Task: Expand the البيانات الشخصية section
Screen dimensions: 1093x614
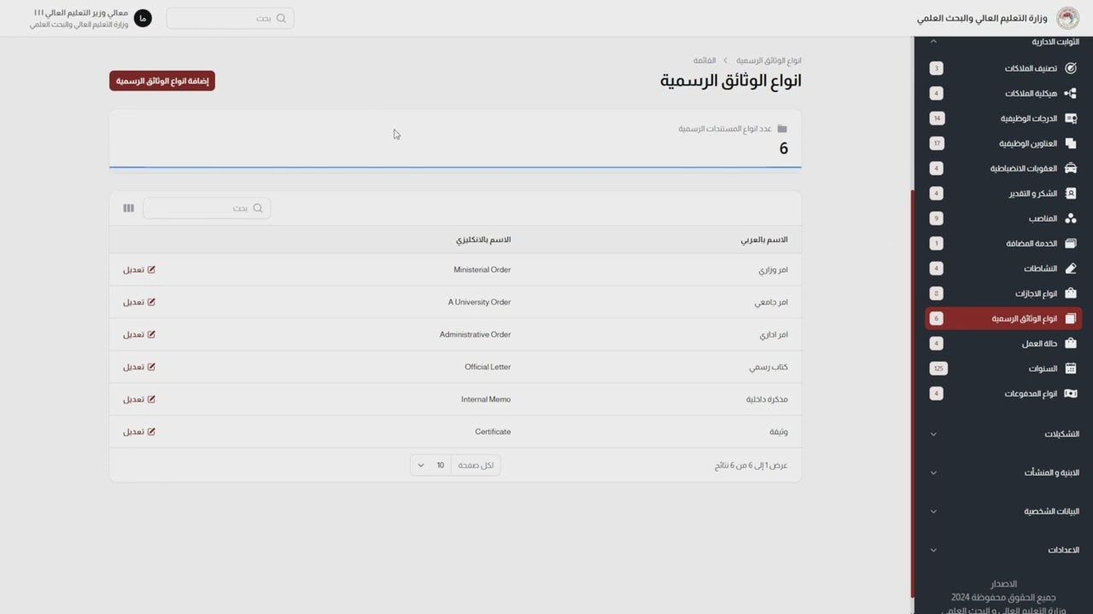Action: point(933,512)
